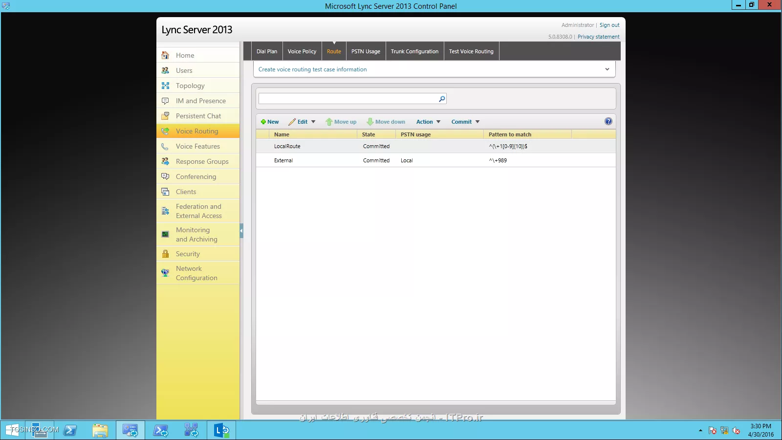
Task: Click the Voice Routing icon
Action: [x=165, y=131]
